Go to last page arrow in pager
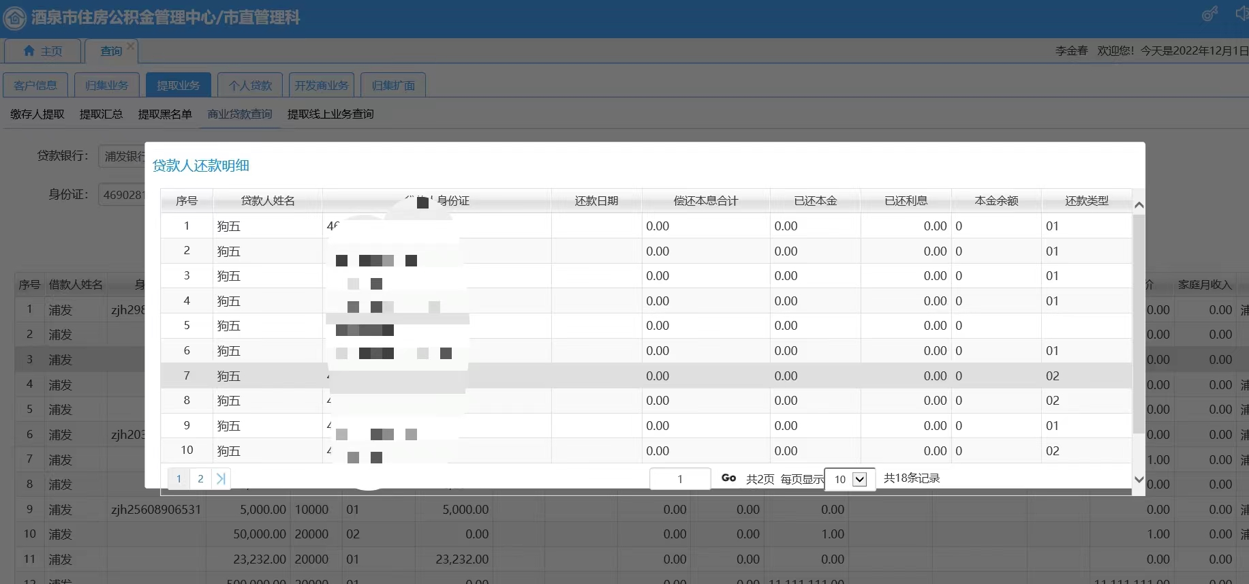The height and width of the screenshot is (584, 1249). [221, 478]
